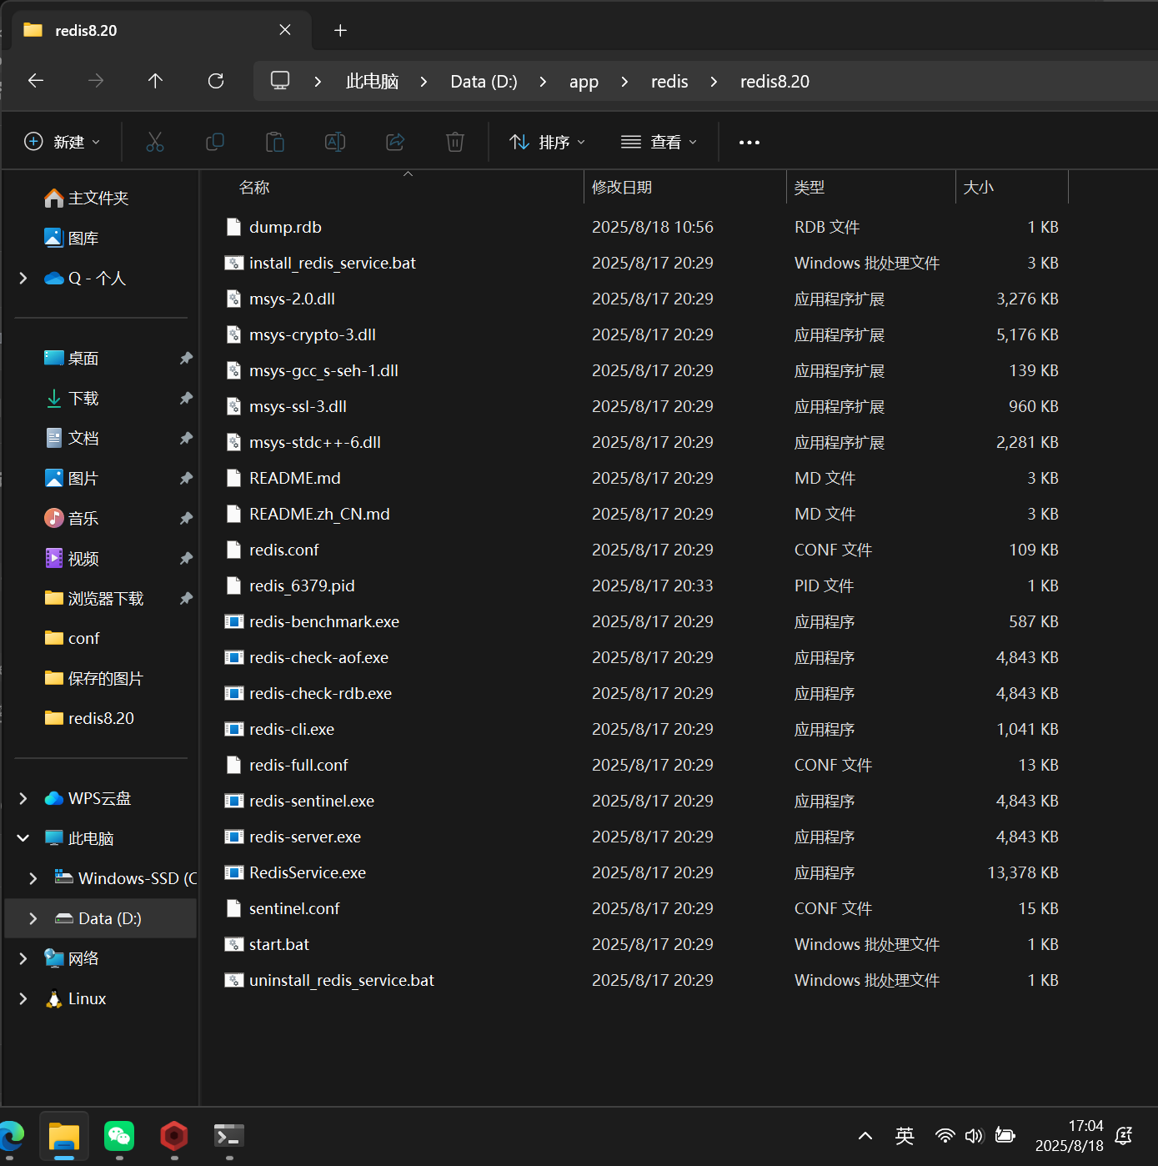The height and width of the screenshot is (1166, 1158).
Task: Click app breadcrumb in address bar
Action: pyautogui.click(x=584, y=81)
